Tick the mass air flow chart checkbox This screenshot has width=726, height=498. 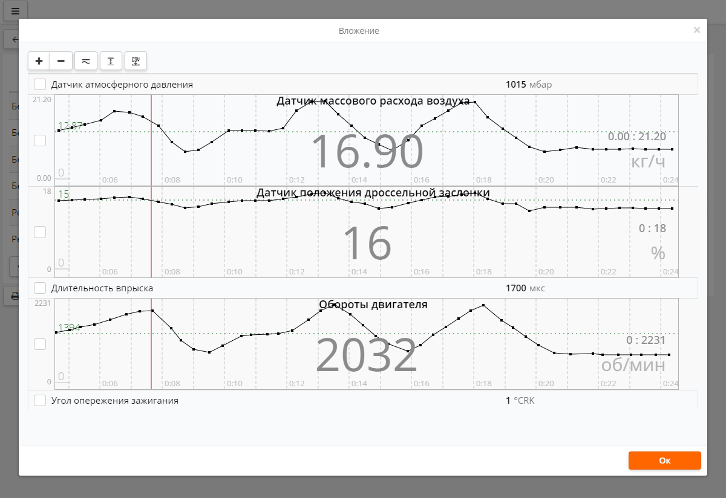click(x=40, y=140)
